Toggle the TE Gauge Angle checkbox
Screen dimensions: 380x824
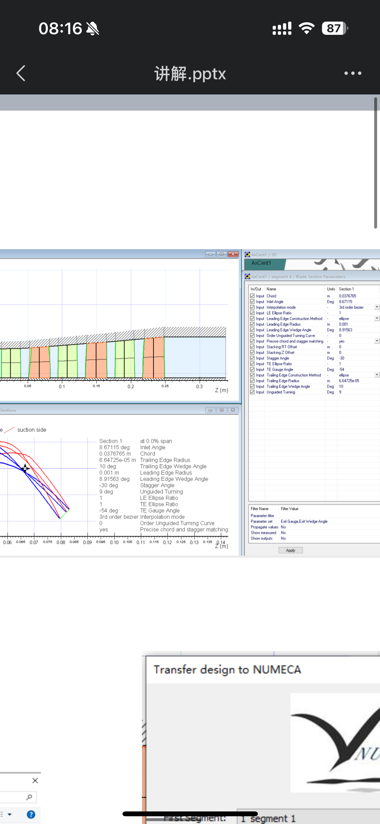(x=252, y=369)
